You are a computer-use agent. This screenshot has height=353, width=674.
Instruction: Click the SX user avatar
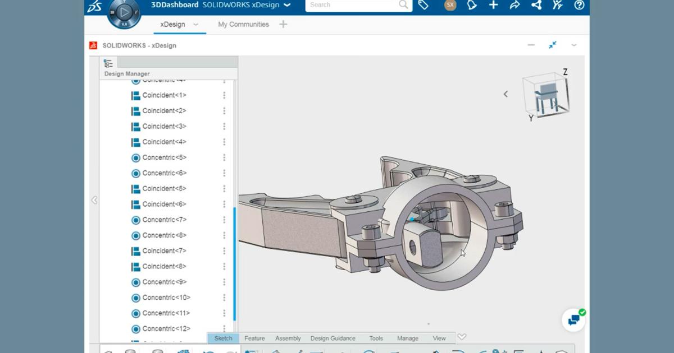(450, 5)
